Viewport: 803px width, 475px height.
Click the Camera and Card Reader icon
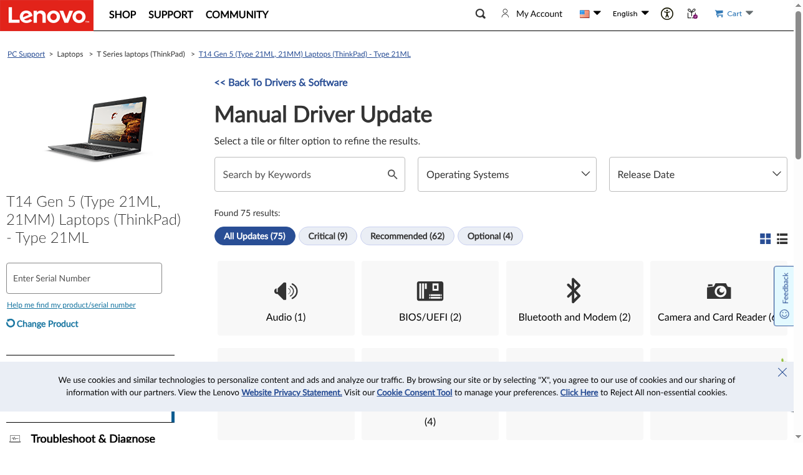click(x=719, y=291)
